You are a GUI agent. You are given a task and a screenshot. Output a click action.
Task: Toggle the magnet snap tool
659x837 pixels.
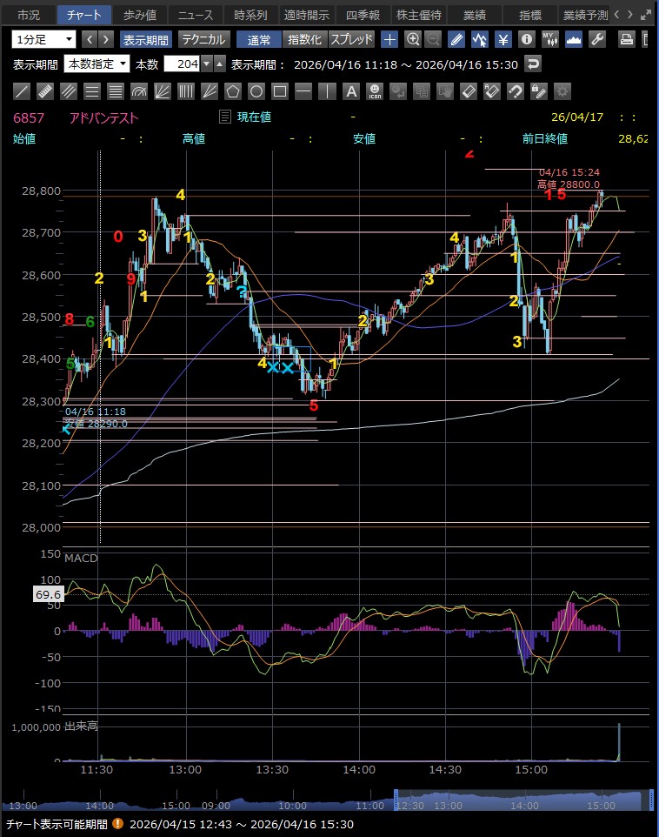(515, 91)
